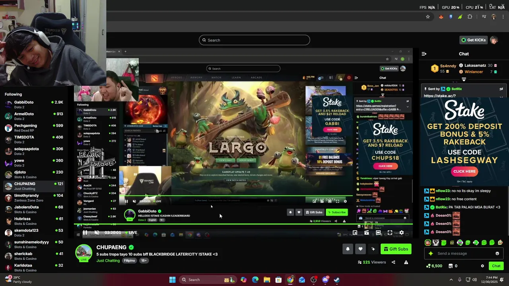Open picture-in-picture mini player icon

pyautogui.click(x=355, y=233)
